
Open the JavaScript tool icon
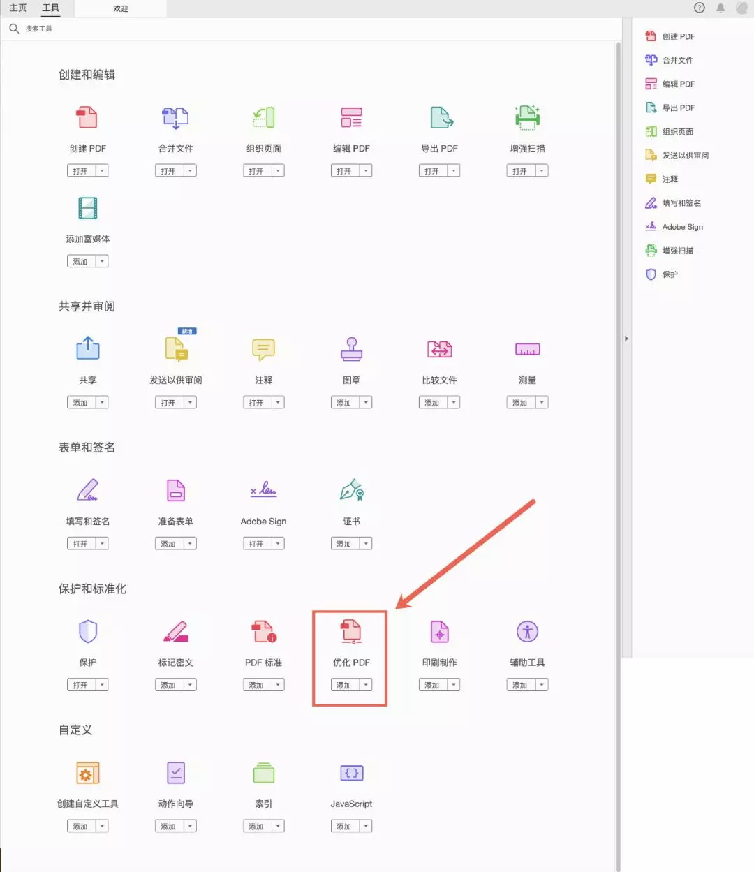[351, 773]
